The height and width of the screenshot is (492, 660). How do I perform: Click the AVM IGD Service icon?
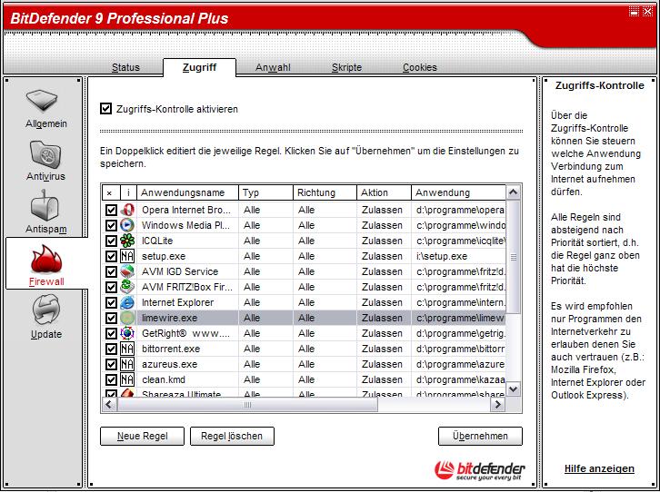127,271
